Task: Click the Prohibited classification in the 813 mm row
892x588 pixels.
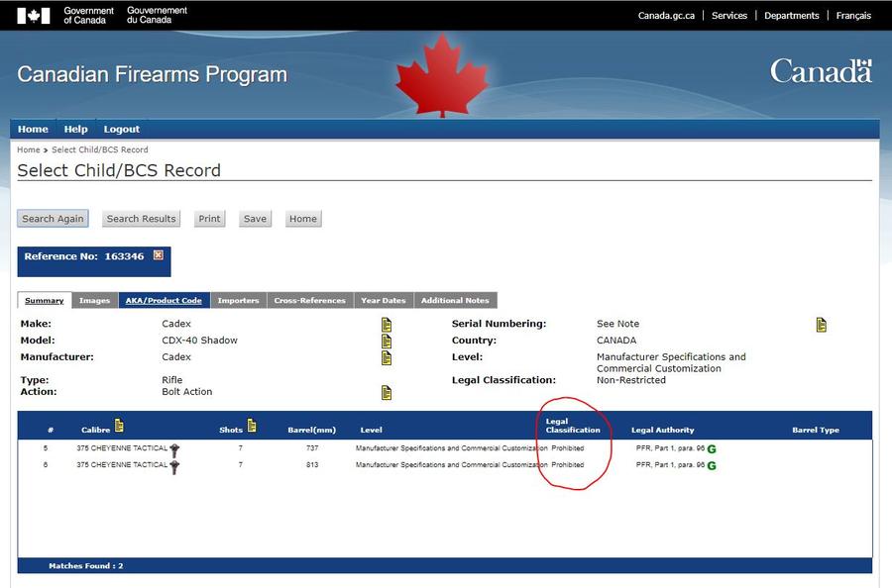Action: [568, 464]
